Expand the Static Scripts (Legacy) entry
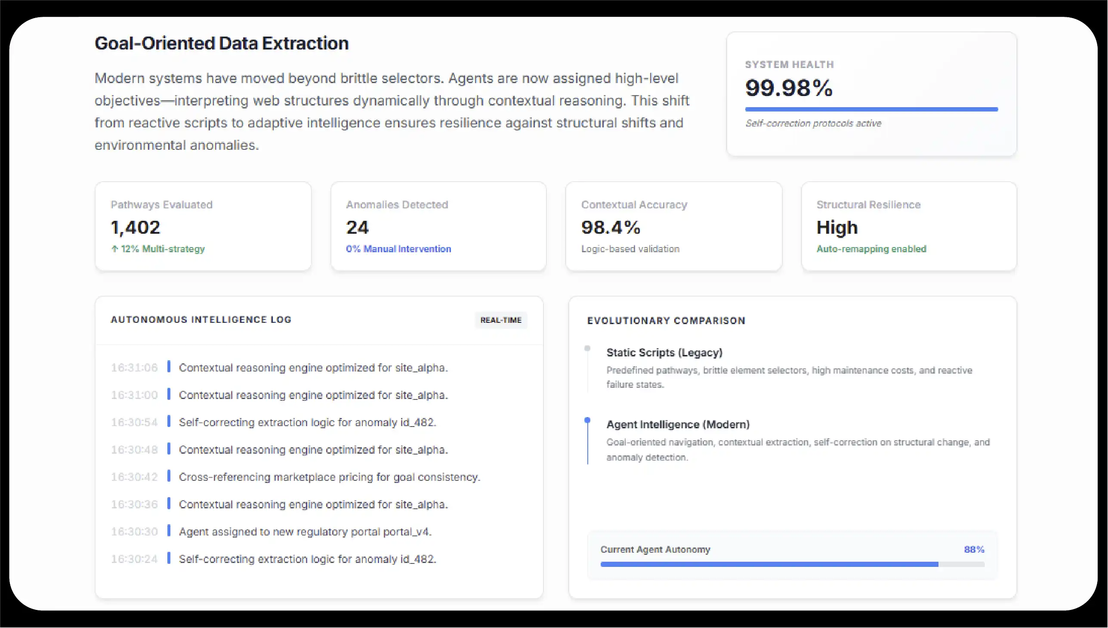 coord(664,353)
